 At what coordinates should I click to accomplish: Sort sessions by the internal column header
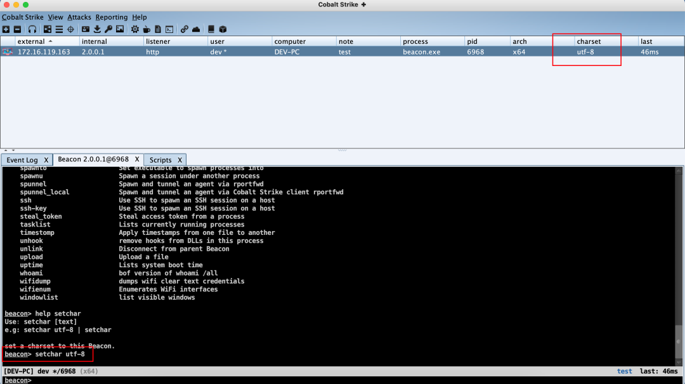coord(112,41)
